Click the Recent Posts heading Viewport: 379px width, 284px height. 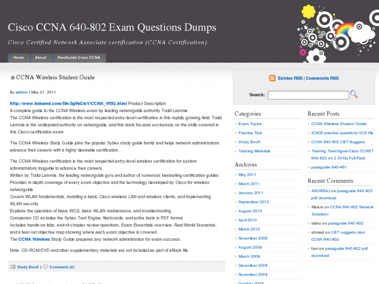323,114
